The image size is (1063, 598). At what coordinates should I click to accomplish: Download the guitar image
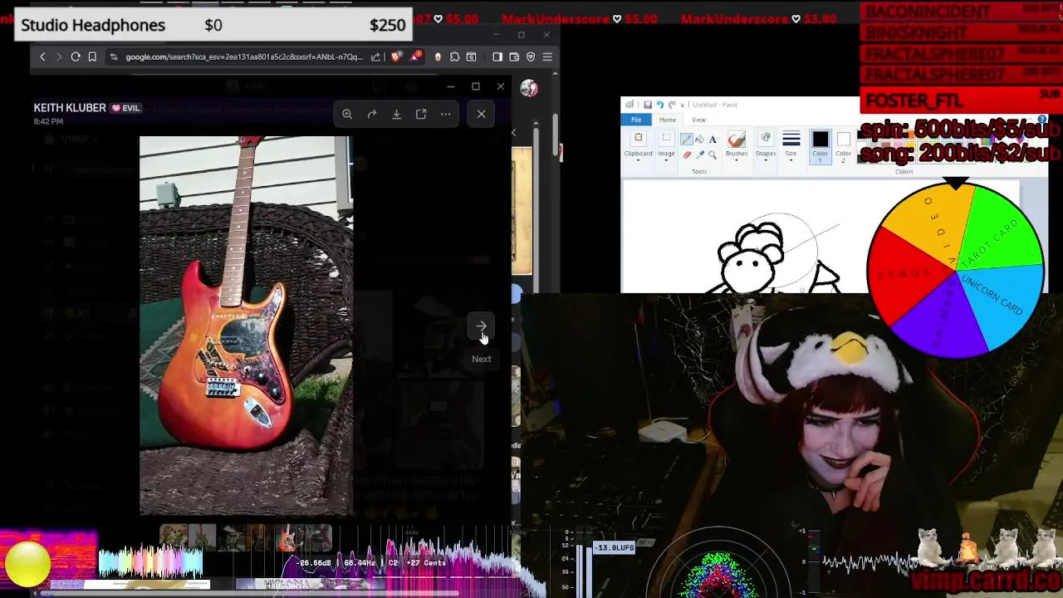(396, 114)
